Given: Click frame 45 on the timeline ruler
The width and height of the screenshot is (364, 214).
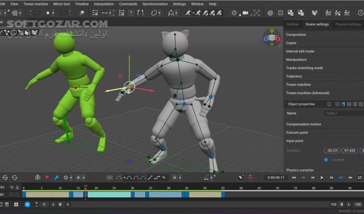Looking at the screenshot, I should click(187, 187).
